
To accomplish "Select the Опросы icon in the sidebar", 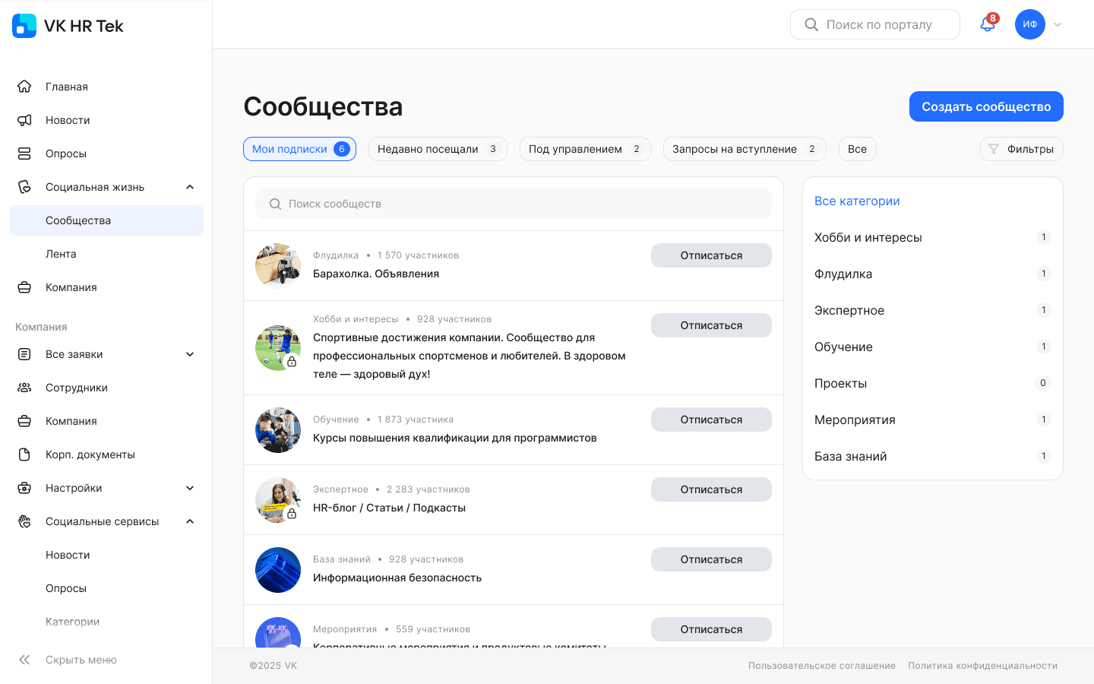I will [24, 153].
